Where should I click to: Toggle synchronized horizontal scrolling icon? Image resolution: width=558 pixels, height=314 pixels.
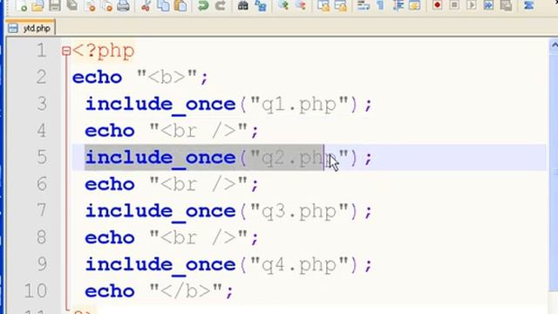pyautogui.click(x=341, y=5)
